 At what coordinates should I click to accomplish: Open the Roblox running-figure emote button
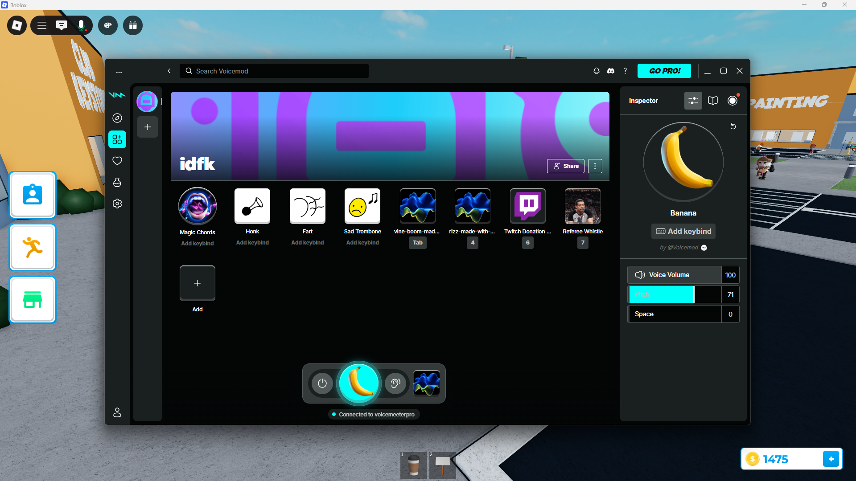tap(33, 248)
